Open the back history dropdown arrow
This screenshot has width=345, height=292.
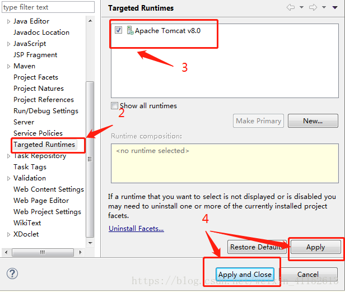pyautogui.click(x=302, y=7)
